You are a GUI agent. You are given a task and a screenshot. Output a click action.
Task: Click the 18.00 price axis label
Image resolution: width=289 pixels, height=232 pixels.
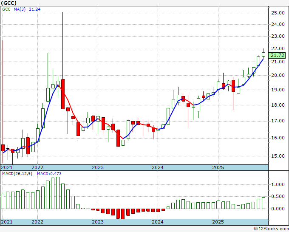point(278,105)
